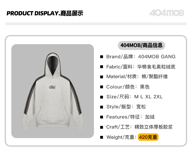Click the chest logo on hoodie
This screenshot has width=192, height=156.
(52, 87)
